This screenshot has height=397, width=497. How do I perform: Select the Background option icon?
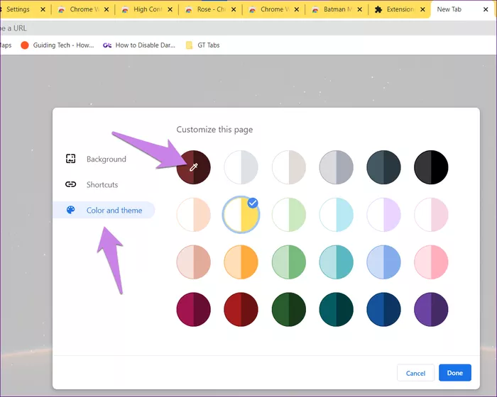click(x=71, y=159)
